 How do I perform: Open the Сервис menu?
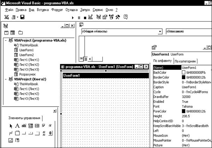(98, 10)
